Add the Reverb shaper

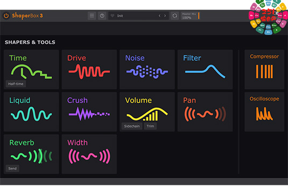pos(31,154)
